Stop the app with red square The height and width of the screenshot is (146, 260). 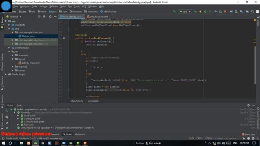225,11
